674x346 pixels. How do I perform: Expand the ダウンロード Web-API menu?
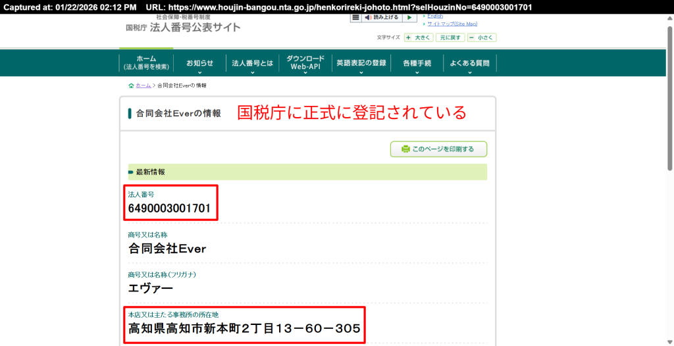(x=305, y=62)
